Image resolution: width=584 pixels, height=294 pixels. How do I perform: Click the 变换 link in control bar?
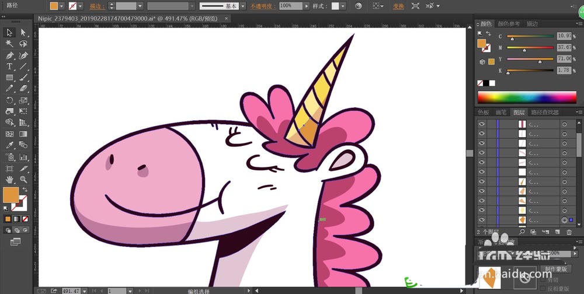click(398, 6)
